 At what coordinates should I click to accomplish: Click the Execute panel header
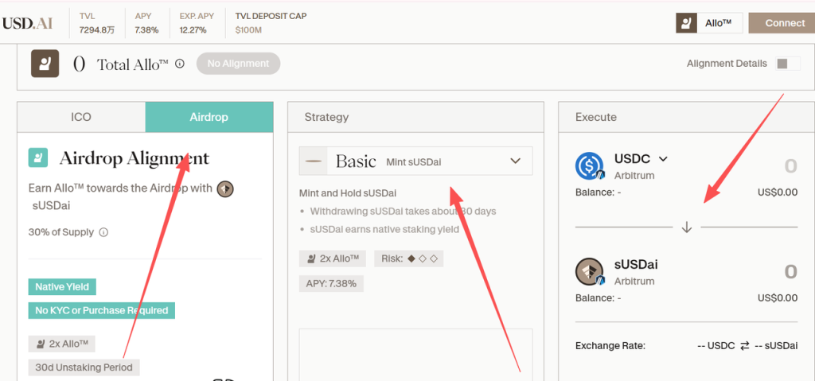coord(687,117)
